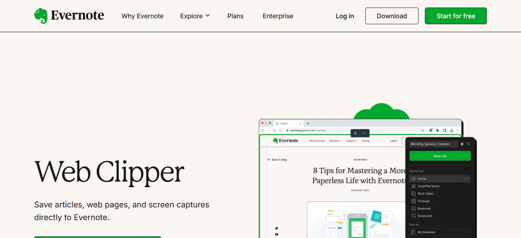The image size is (521, 238).
Task: Click the Evernote Web Clipper extension icon
Action: (430, 130)
